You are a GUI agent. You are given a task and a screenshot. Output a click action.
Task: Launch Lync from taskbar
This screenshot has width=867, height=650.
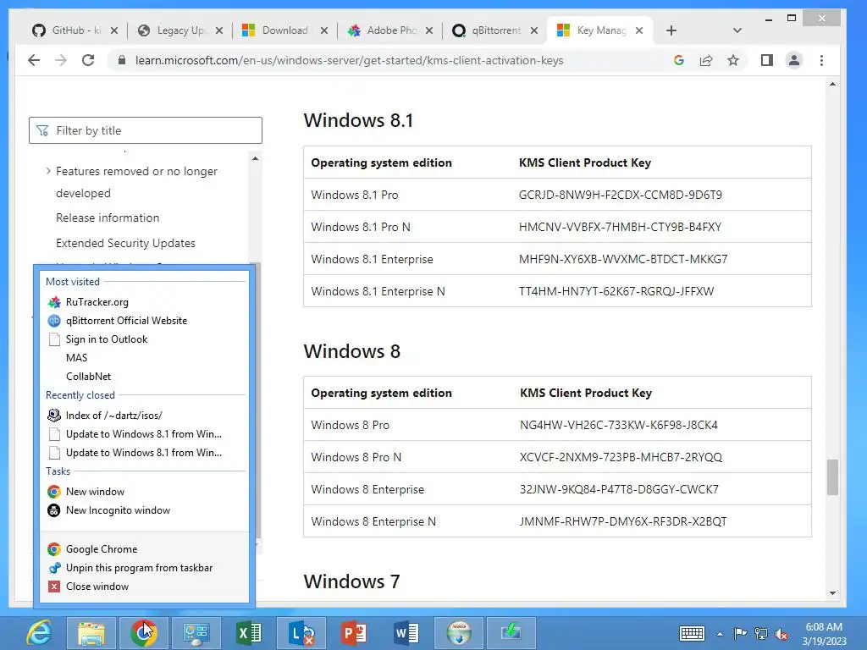pyautogui.click(x=301, y=633)
